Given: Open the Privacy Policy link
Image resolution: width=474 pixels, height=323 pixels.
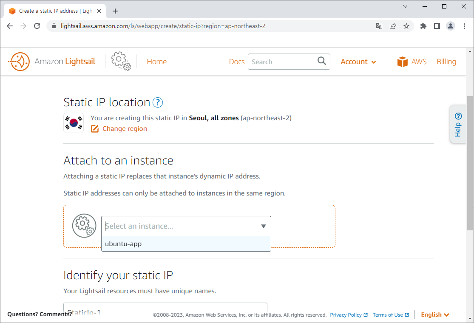Looking at the screenshot, I should pos(346,314).
